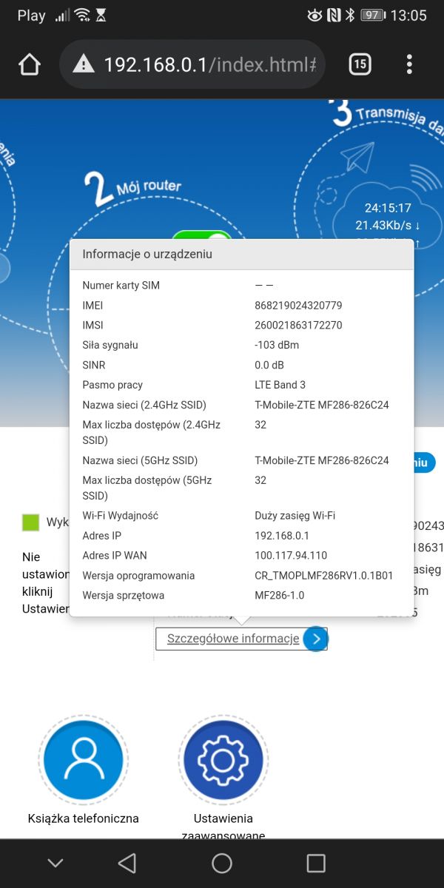Tap the hide navigation bar chevron
The image size is (444, 888).
(55, 863)
